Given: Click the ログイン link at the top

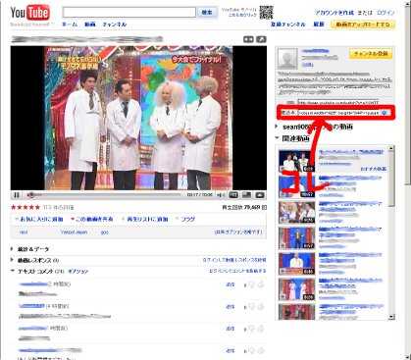Looking at the screenshot, I should click(x=385, y=13).
